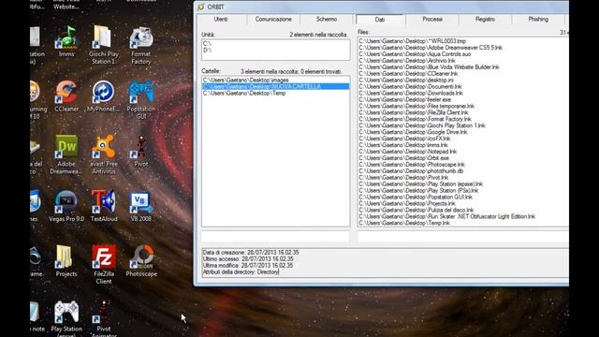Open the Pivot desktop icon
599x337 pixels.
[141, 152]
